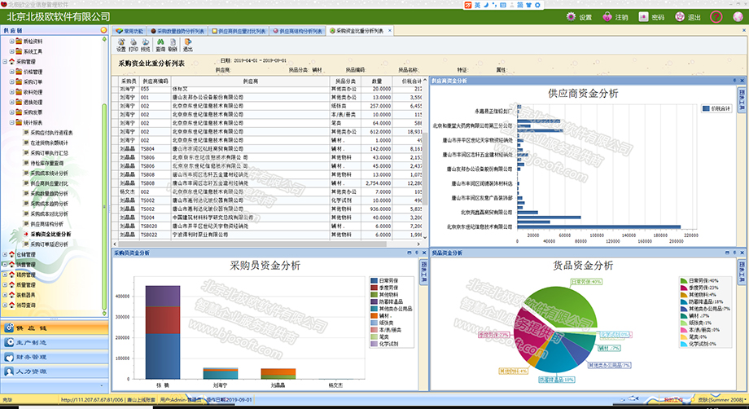Open 采购订单延迟分析 in the tree

click(x=49, y=244)
